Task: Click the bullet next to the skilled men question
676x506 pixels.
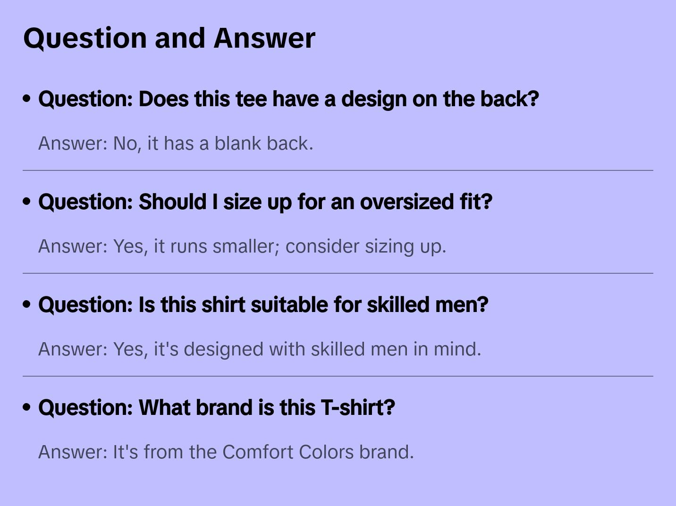Action: pyautogui.click(x=27, y=305)
